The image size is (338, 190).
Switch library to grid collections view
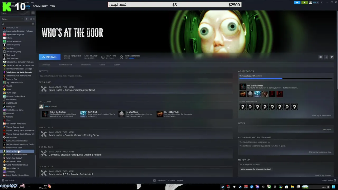pos(33,13)
